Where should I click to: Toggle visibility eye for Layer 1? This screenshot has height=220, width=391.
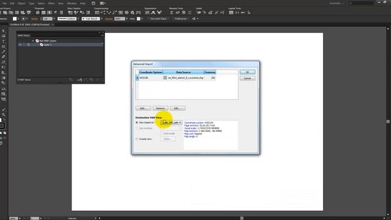(20, 45)
